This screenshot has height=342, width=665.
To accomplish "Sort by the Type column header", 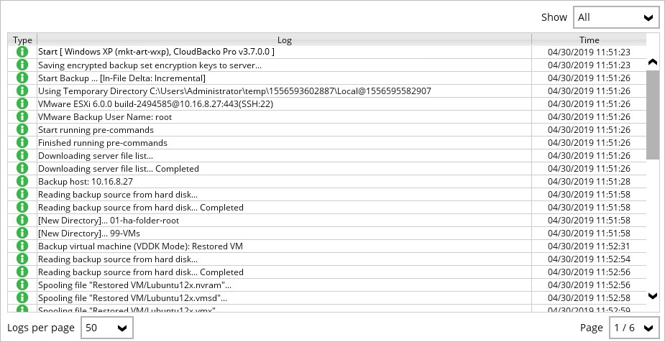I will [22, 40].
